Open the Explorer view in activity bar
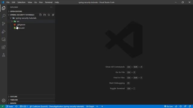 [x=4, y=8]
